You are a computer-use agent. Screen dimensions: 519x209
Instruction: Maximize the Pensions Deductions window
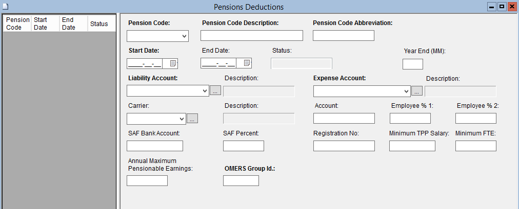[x=502, y=7]
